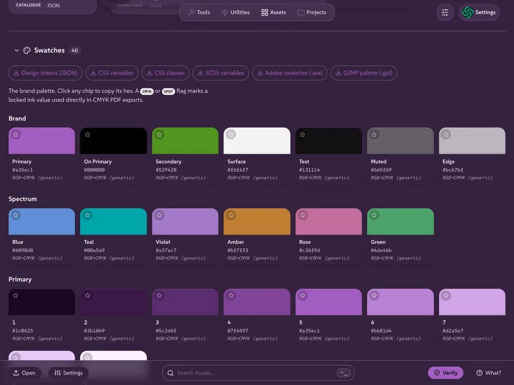514x385 pixels.
Task: Click the #a37ac7 Violet hex value
Action: [x=166, y=250]
